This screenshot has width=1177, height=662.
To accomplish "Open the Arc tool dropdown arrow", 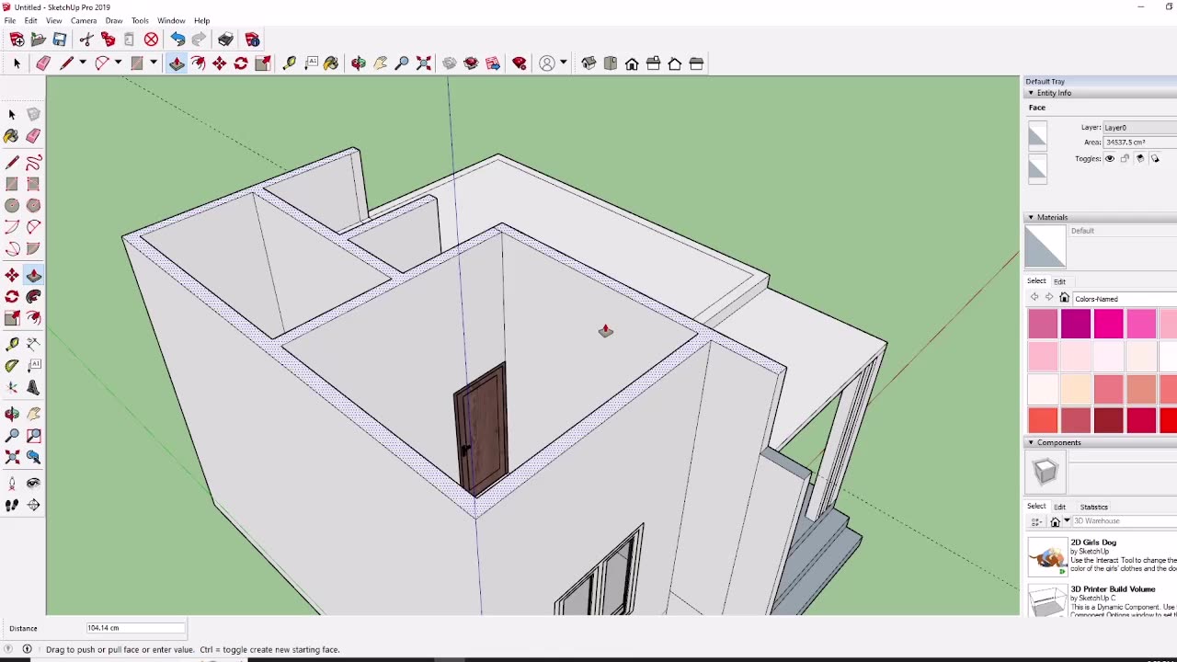I will [x=118, y=63].
